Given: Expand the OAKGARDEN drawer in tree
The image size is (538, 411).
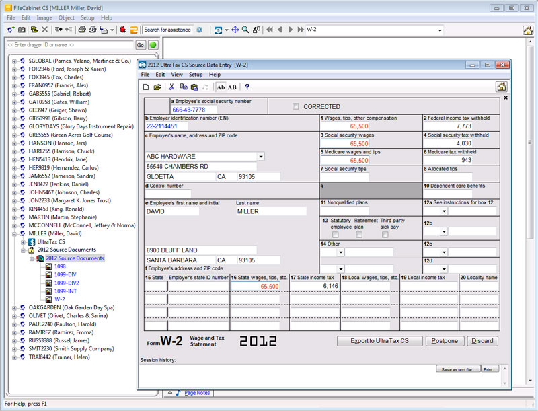Looking at the screenshot, I should [14, 307].
